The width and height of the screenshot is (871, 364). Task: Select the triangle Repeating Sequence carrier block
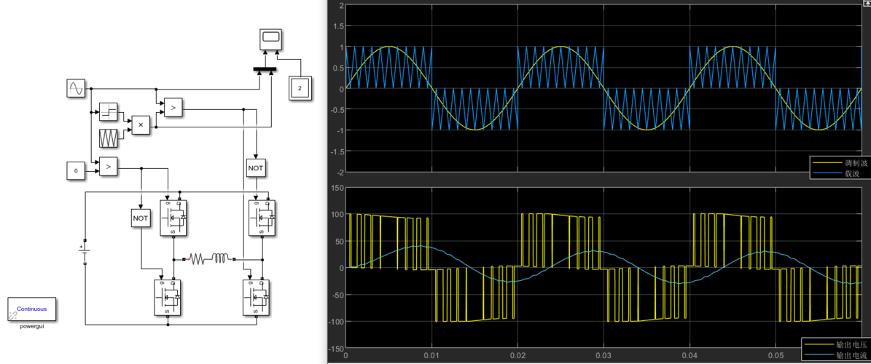tap(109, 138)
